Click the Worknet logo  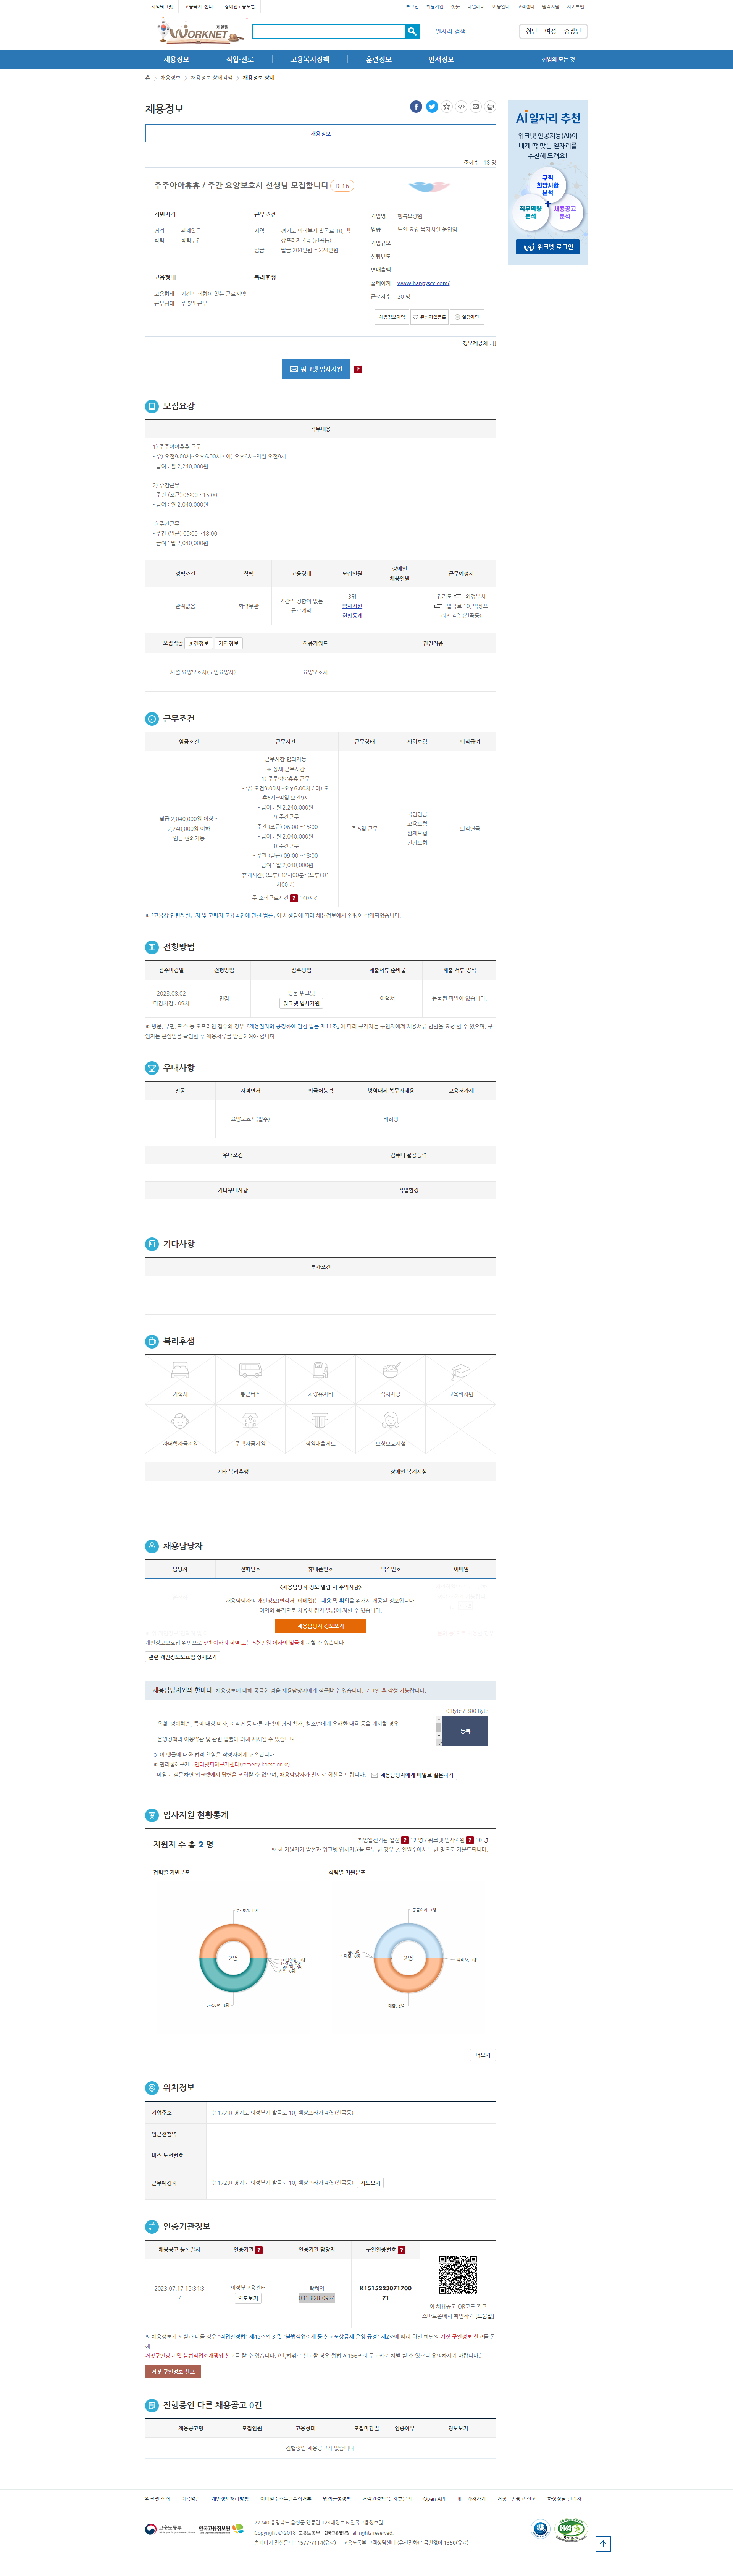[200, 32]
